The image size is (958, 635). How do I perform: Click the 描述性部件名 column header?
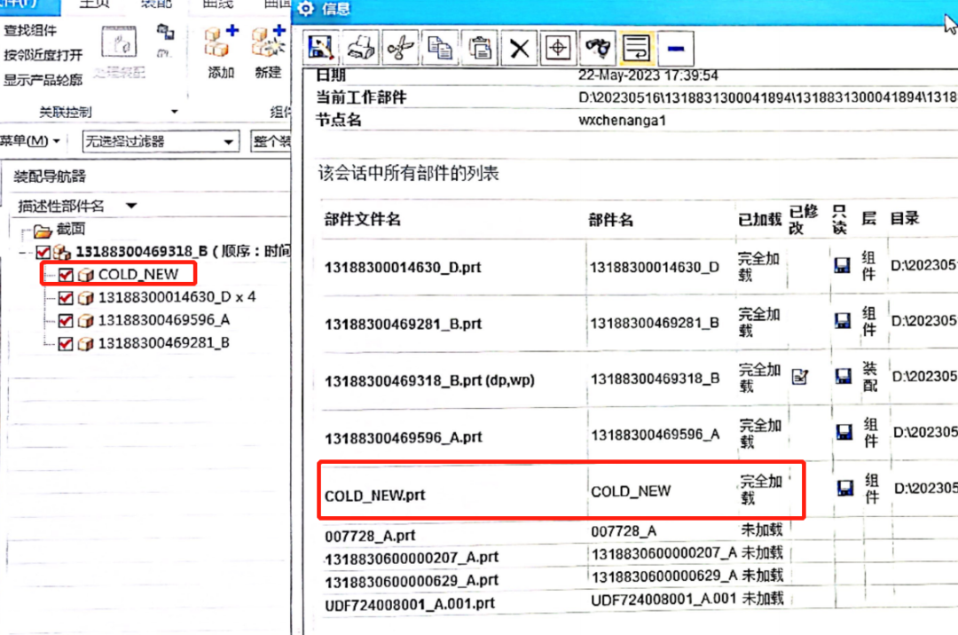pyautogui.click(x=61, y=206)
